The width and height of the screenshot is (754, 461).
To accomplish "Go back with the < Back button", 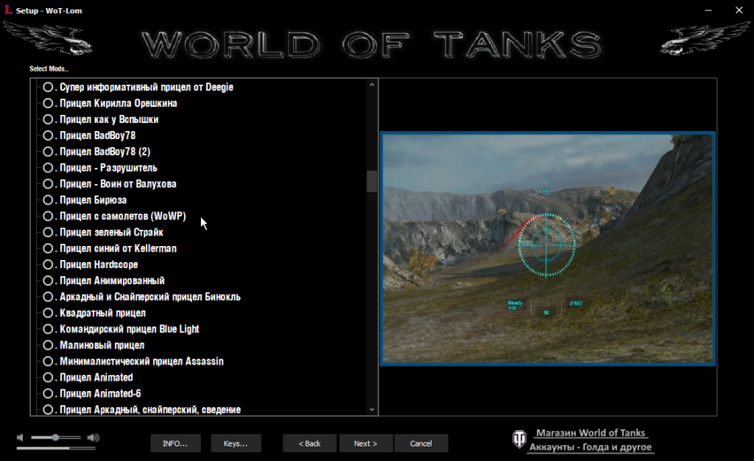I will pyautogui.click(x=310, y=443).
